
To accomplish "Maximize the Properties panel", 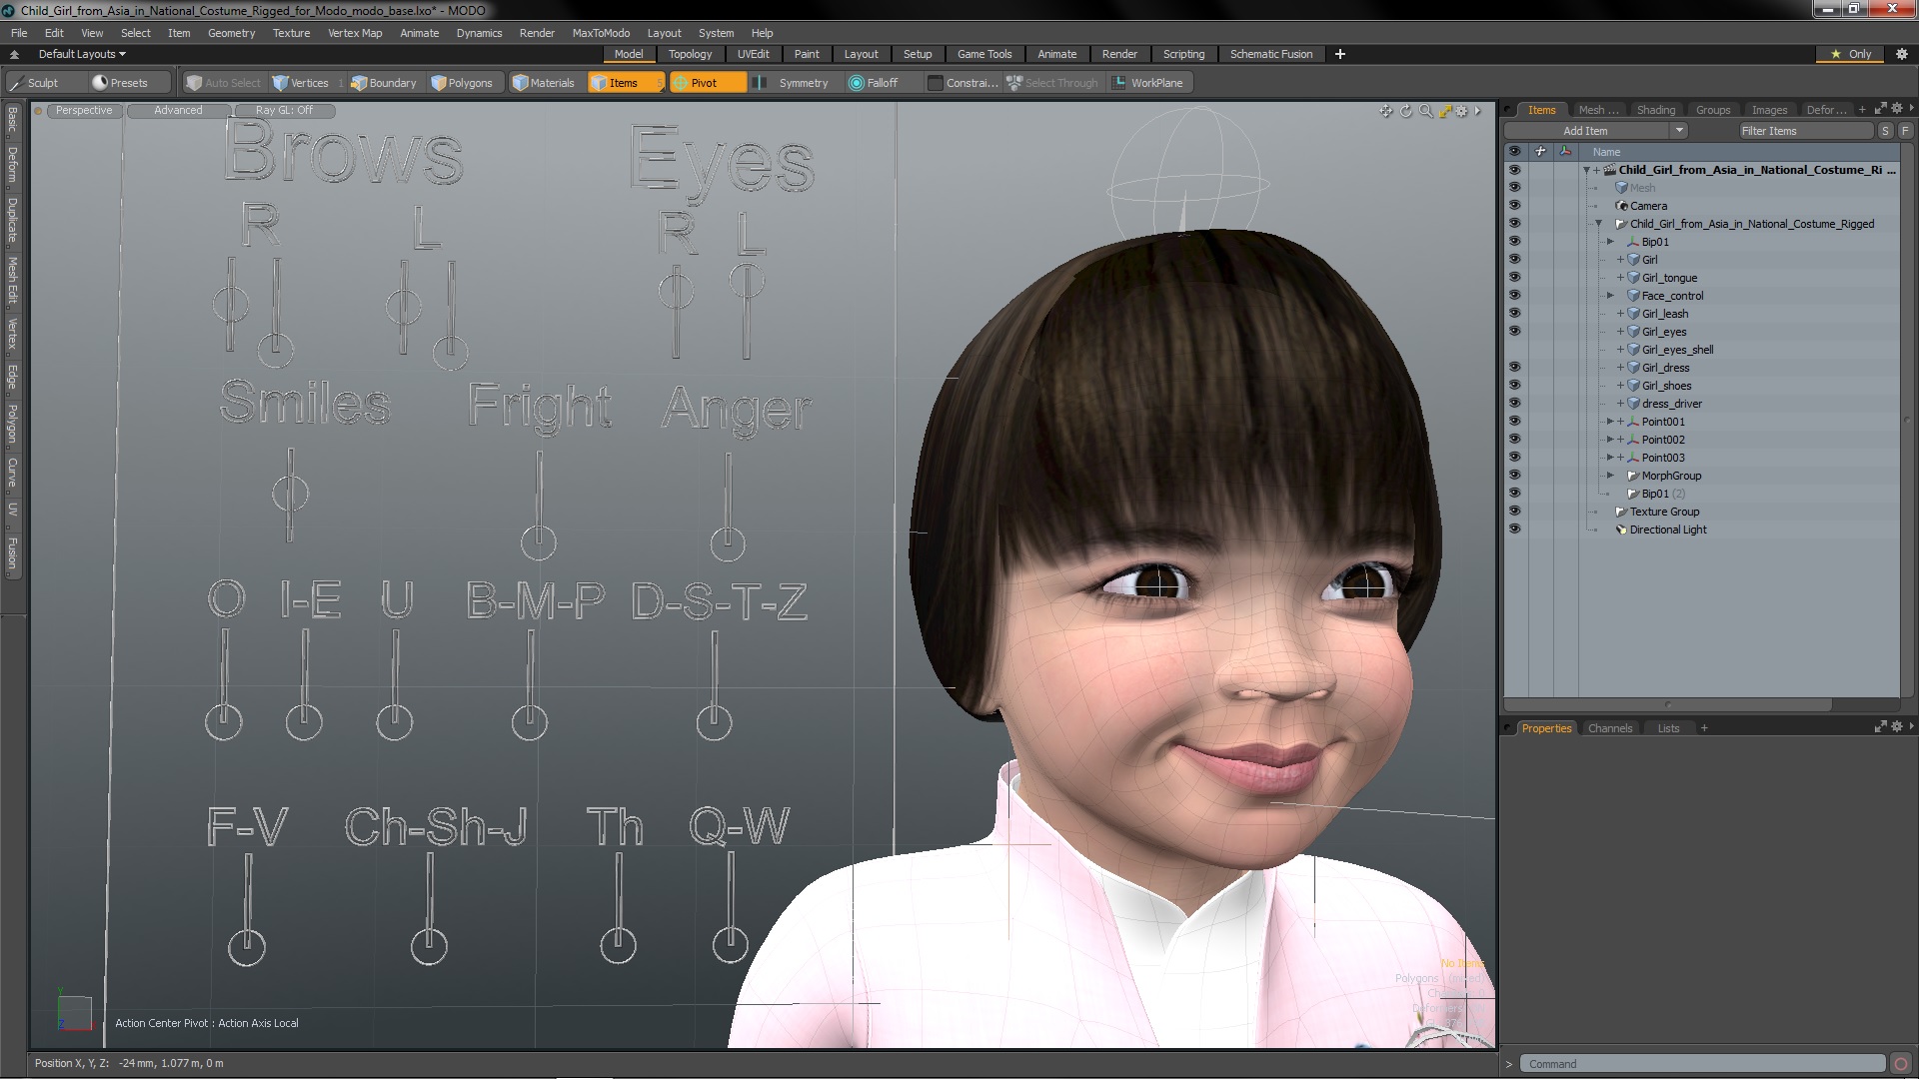I will [1881, 727].
